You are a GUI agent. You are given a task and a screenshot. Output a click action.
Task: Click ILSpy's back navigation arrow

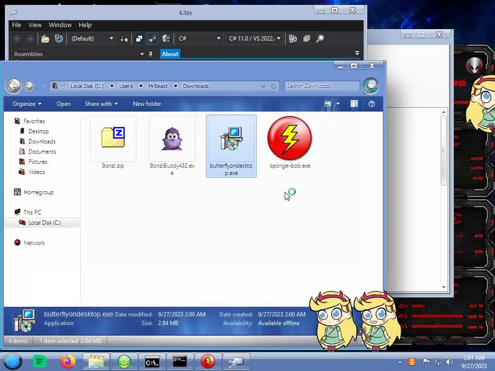[17, 39]
